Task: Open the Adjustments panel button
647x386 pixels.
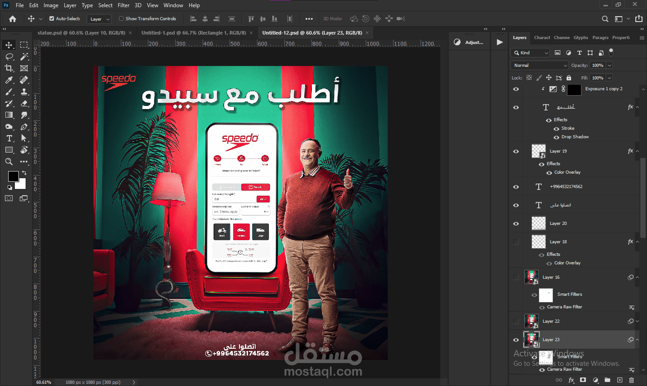Action: tap(469, 42)
